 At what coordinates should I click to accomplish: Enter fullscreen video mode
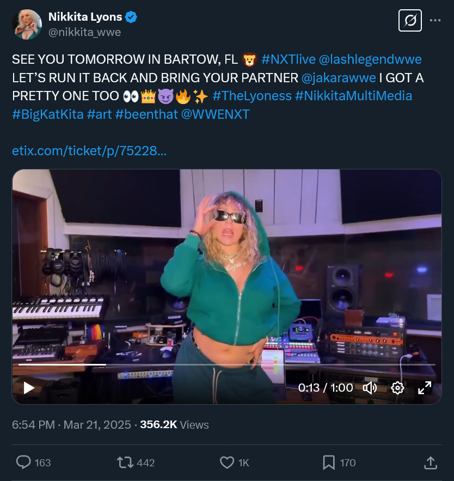(424, 387)
